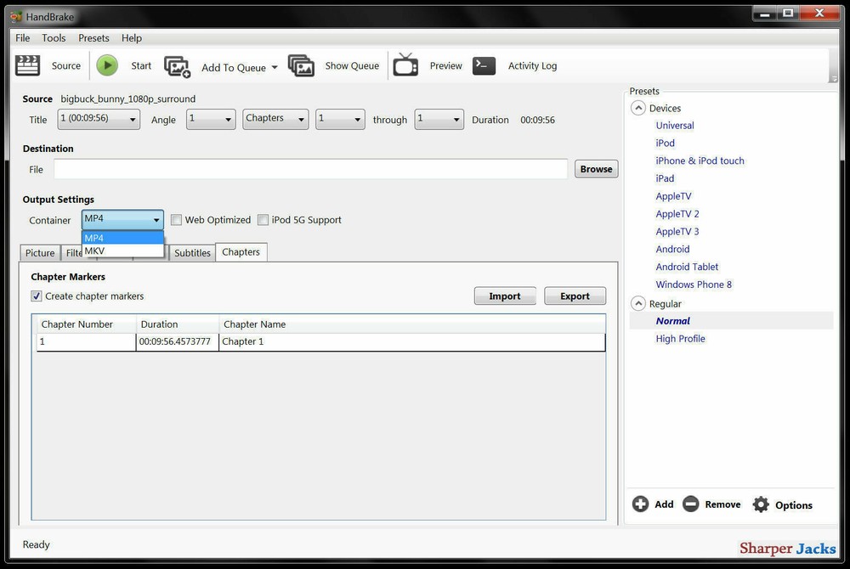The width and height of the screenshot is (850, 569).
Task: Enable Web Optimized output
Action: click(176, 219)
